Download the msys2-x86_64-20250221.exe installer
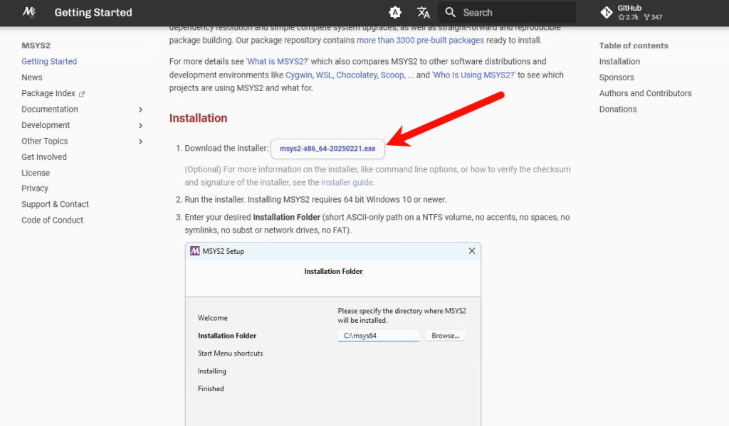Screen dimensions: 729x426 (x=327, y=149)
